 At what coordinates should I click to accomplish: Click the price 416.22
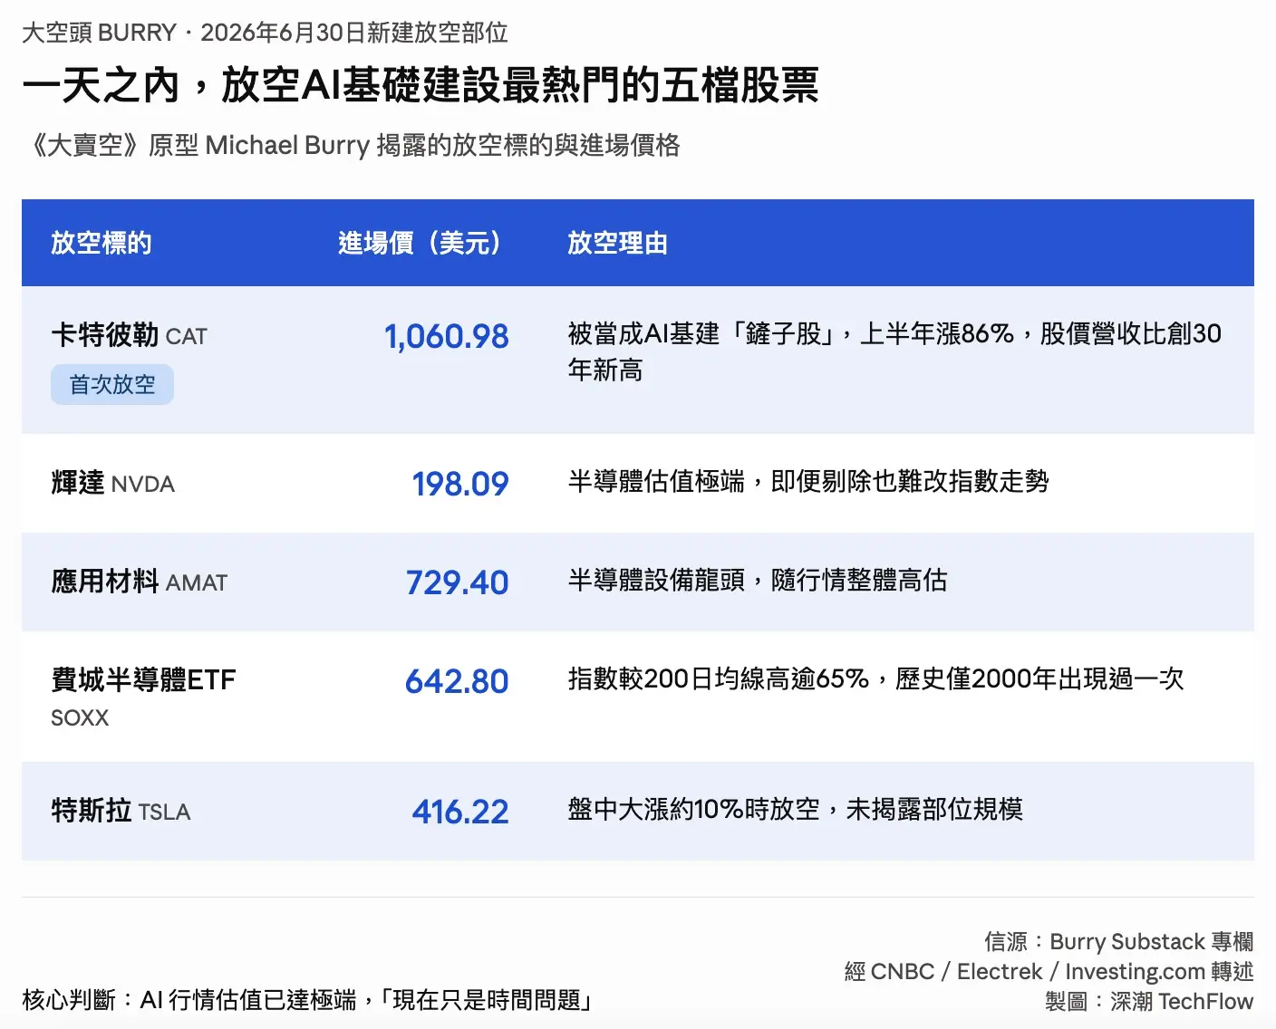coord(460,812)
